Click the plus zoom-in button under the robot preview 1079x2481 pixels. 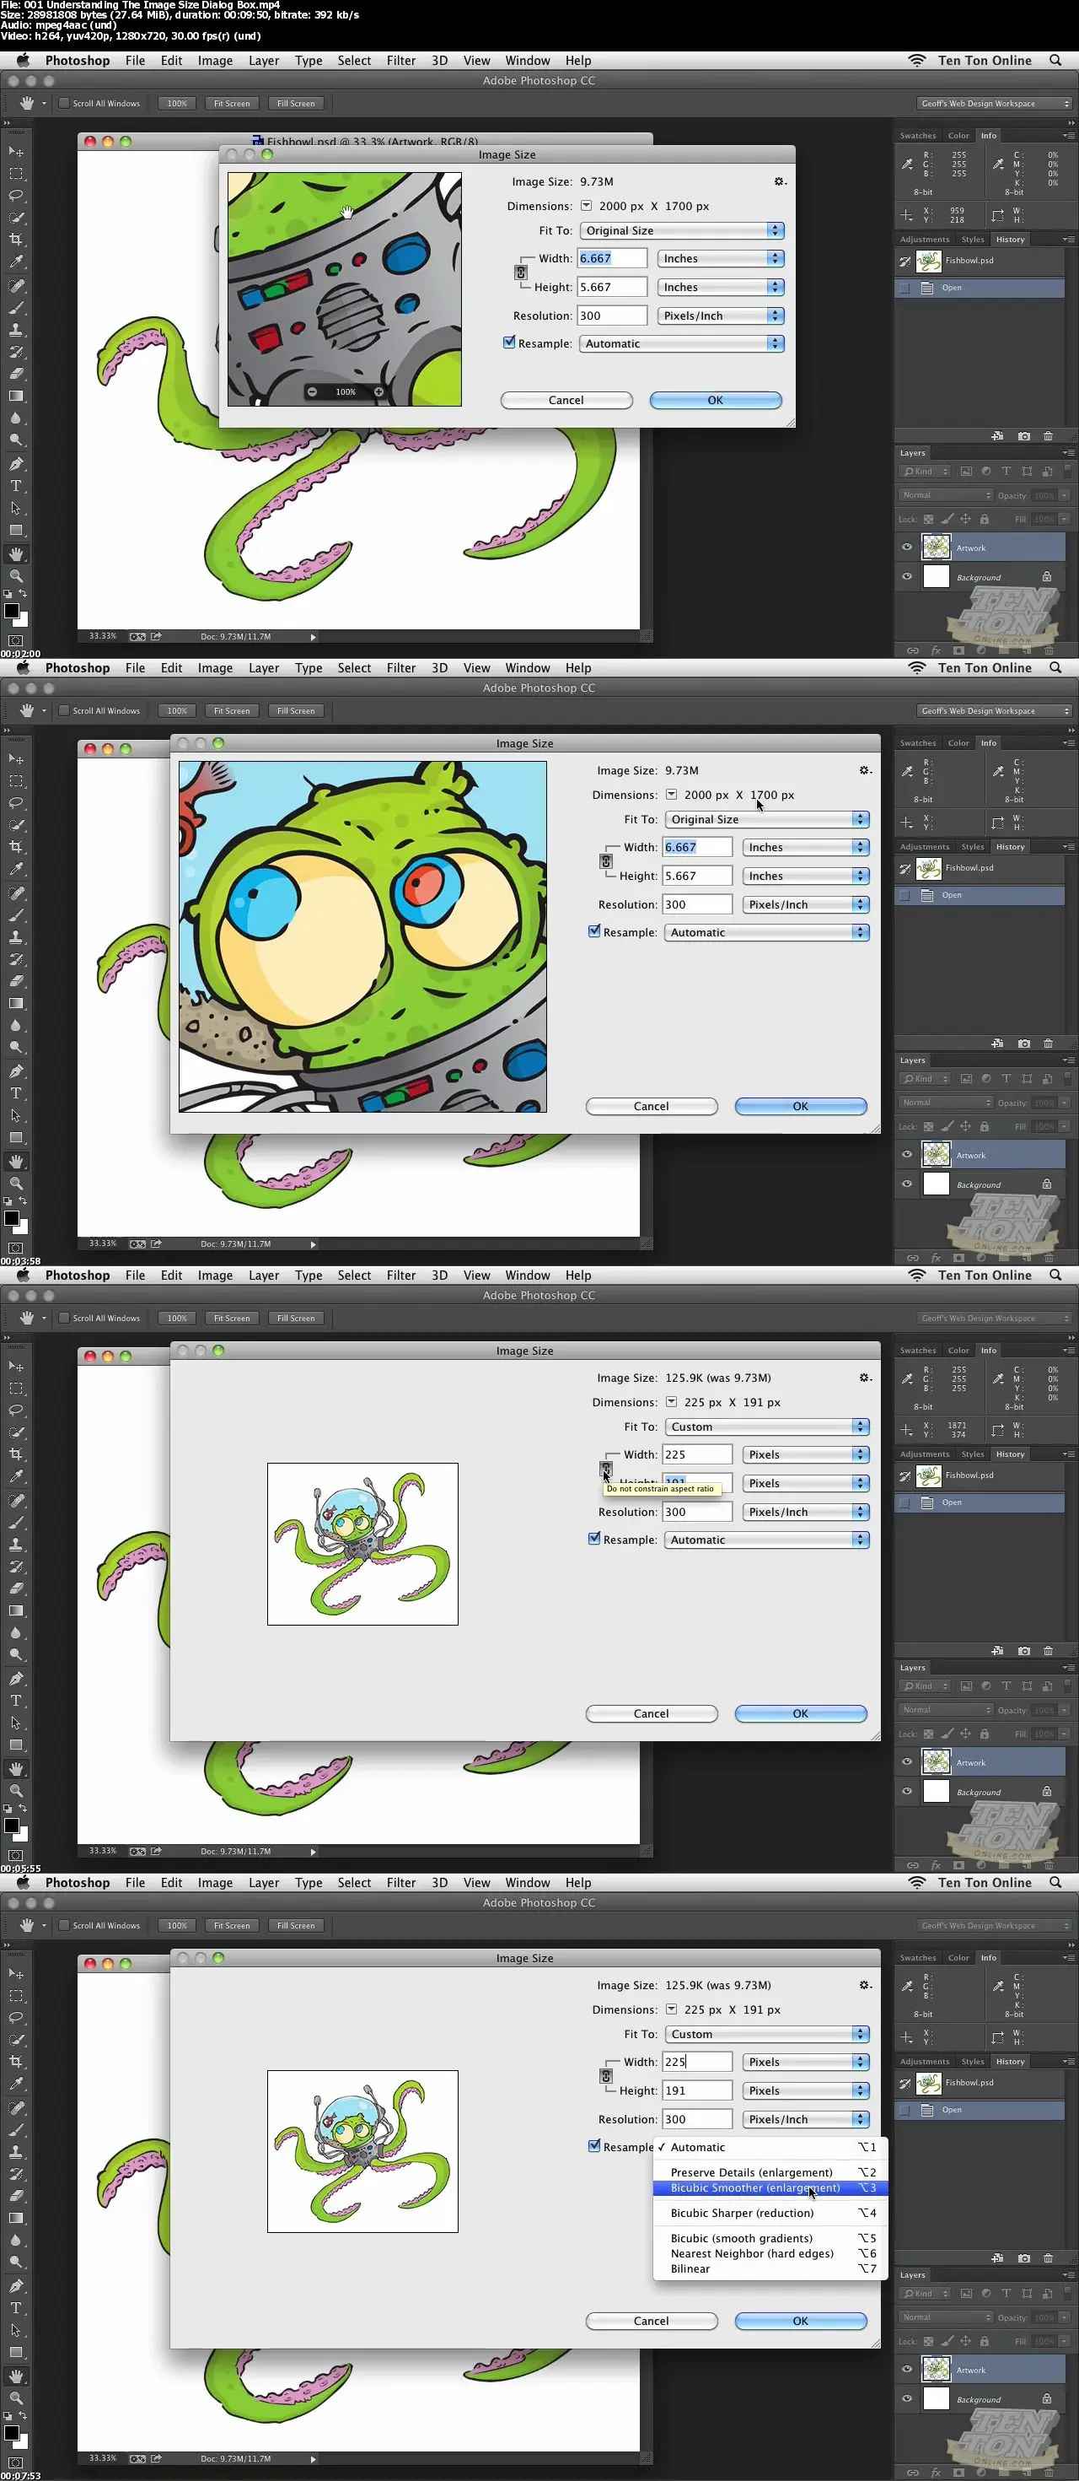pos(378,392)
